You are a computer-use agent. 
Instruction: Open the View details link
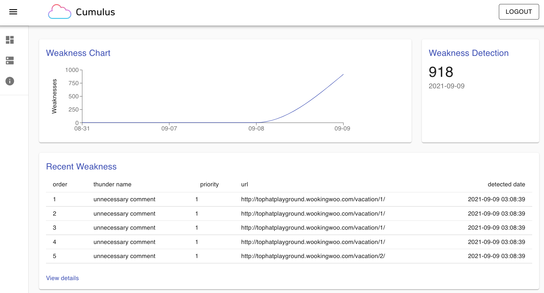pos(62,278)
